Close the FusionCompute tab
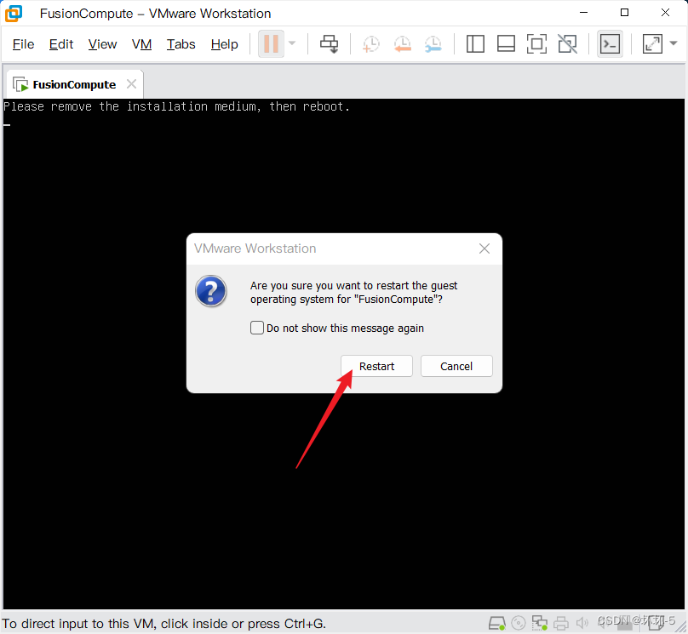 pyautogui.click(x=131, y=83)
